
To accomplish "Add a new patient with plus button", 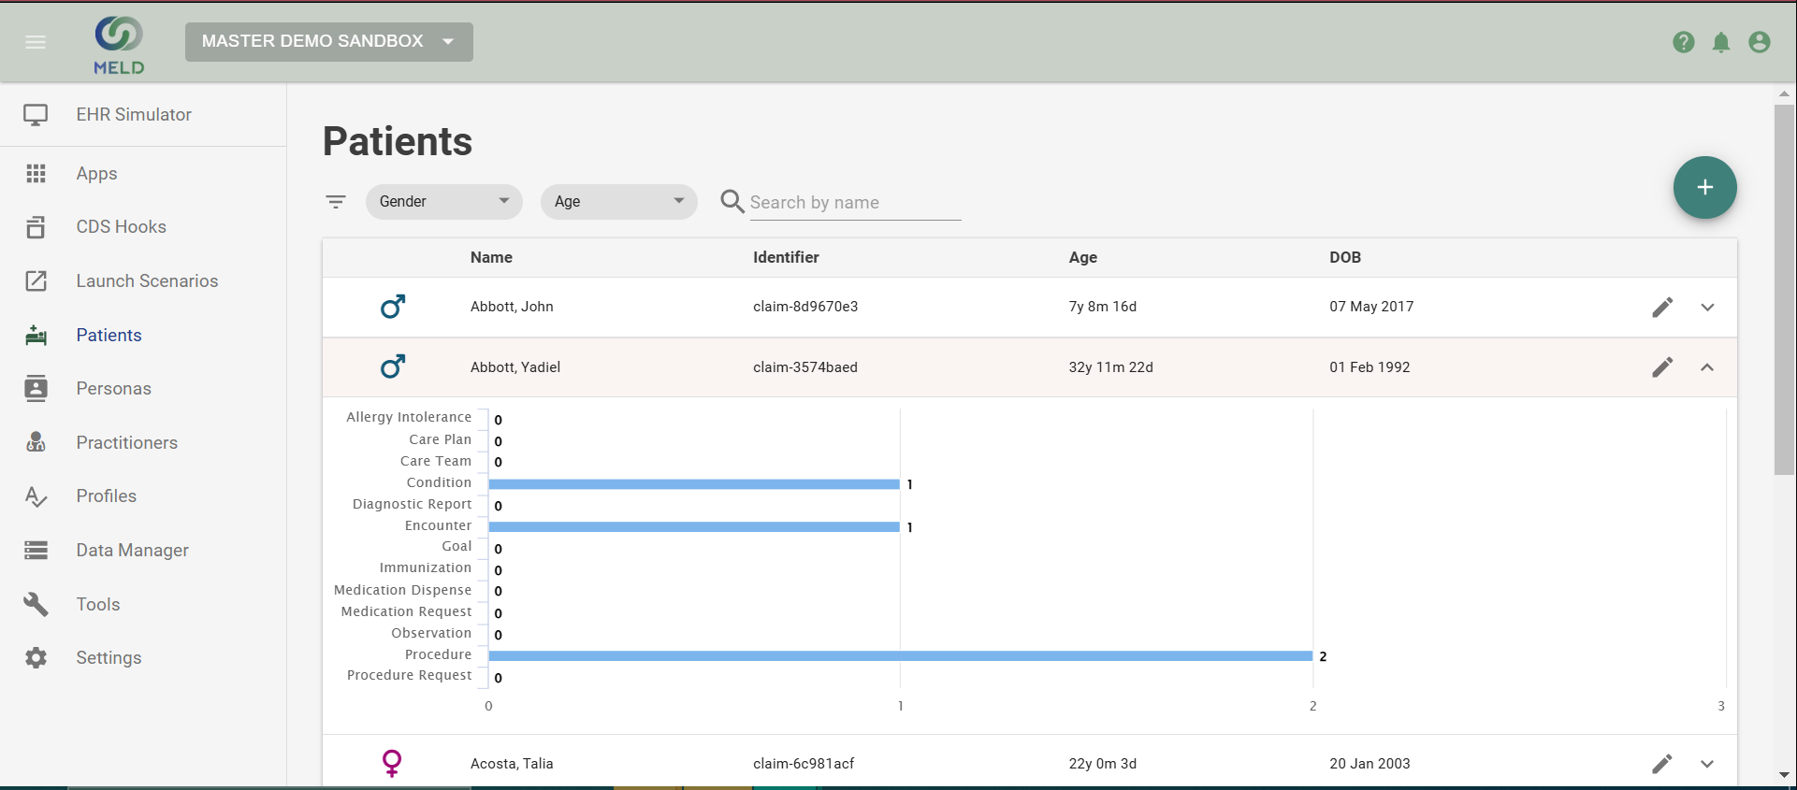I will pyautogui.click(x=1704, y=188).
